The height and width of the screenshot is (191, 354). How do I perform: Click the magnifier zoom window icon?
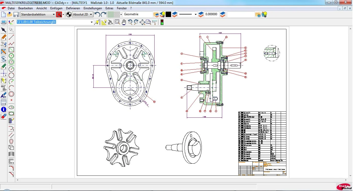point(117,22)
